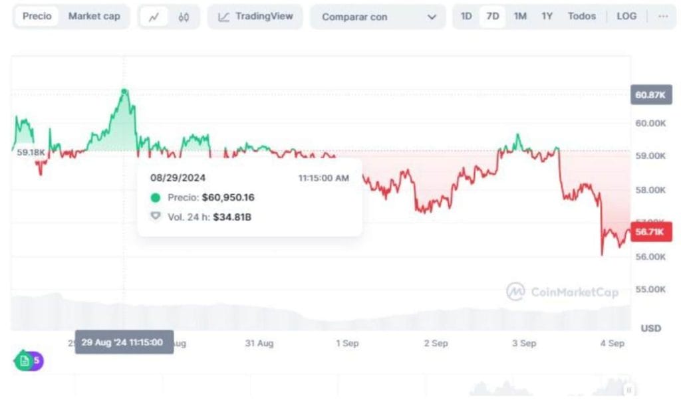Choose the 1Y time range
The width and height of the screenshot is (681, 400).
pyautogui.click(x=547, y=17)
